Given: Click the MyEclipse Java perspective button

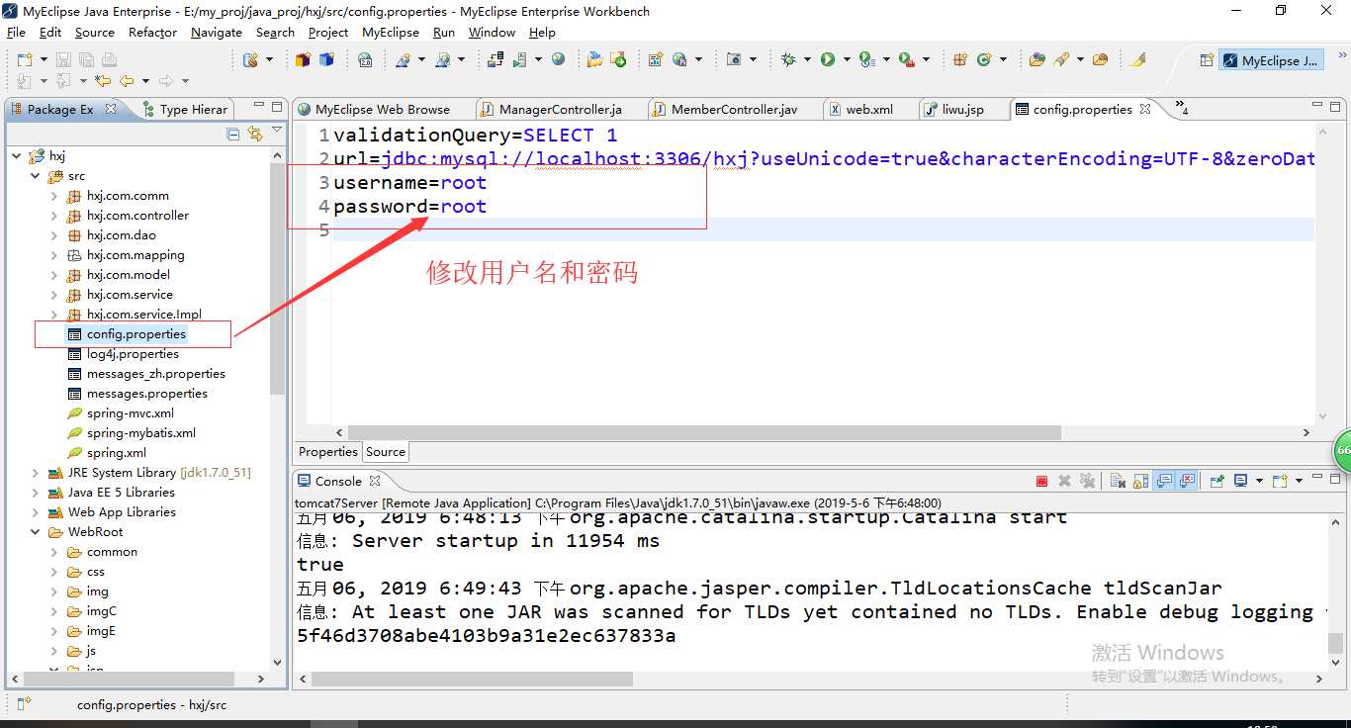Looking at the screenshot, I should tap(1270, 60).
